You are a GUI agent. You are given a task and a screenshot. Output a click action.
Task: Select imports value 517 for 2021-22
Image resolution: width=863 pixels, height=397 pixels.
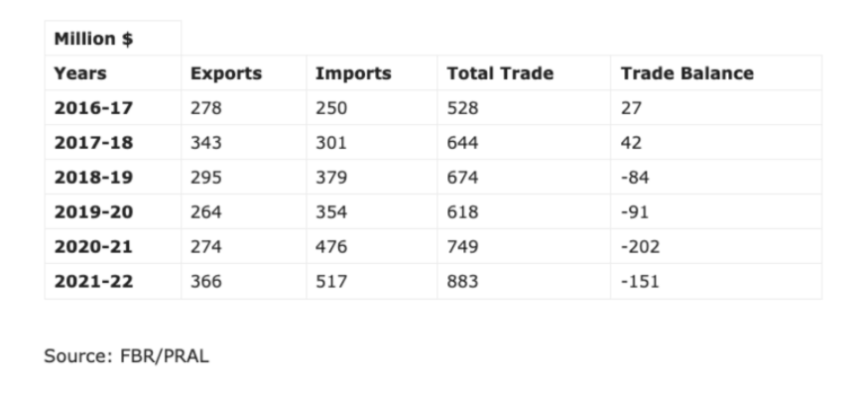click(331, 281)
